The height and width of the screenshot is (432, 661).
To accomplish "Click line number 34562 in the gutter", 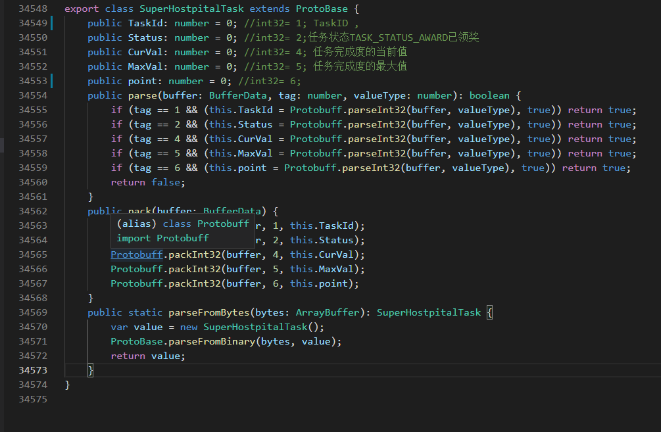I will [x=33, y=211].
